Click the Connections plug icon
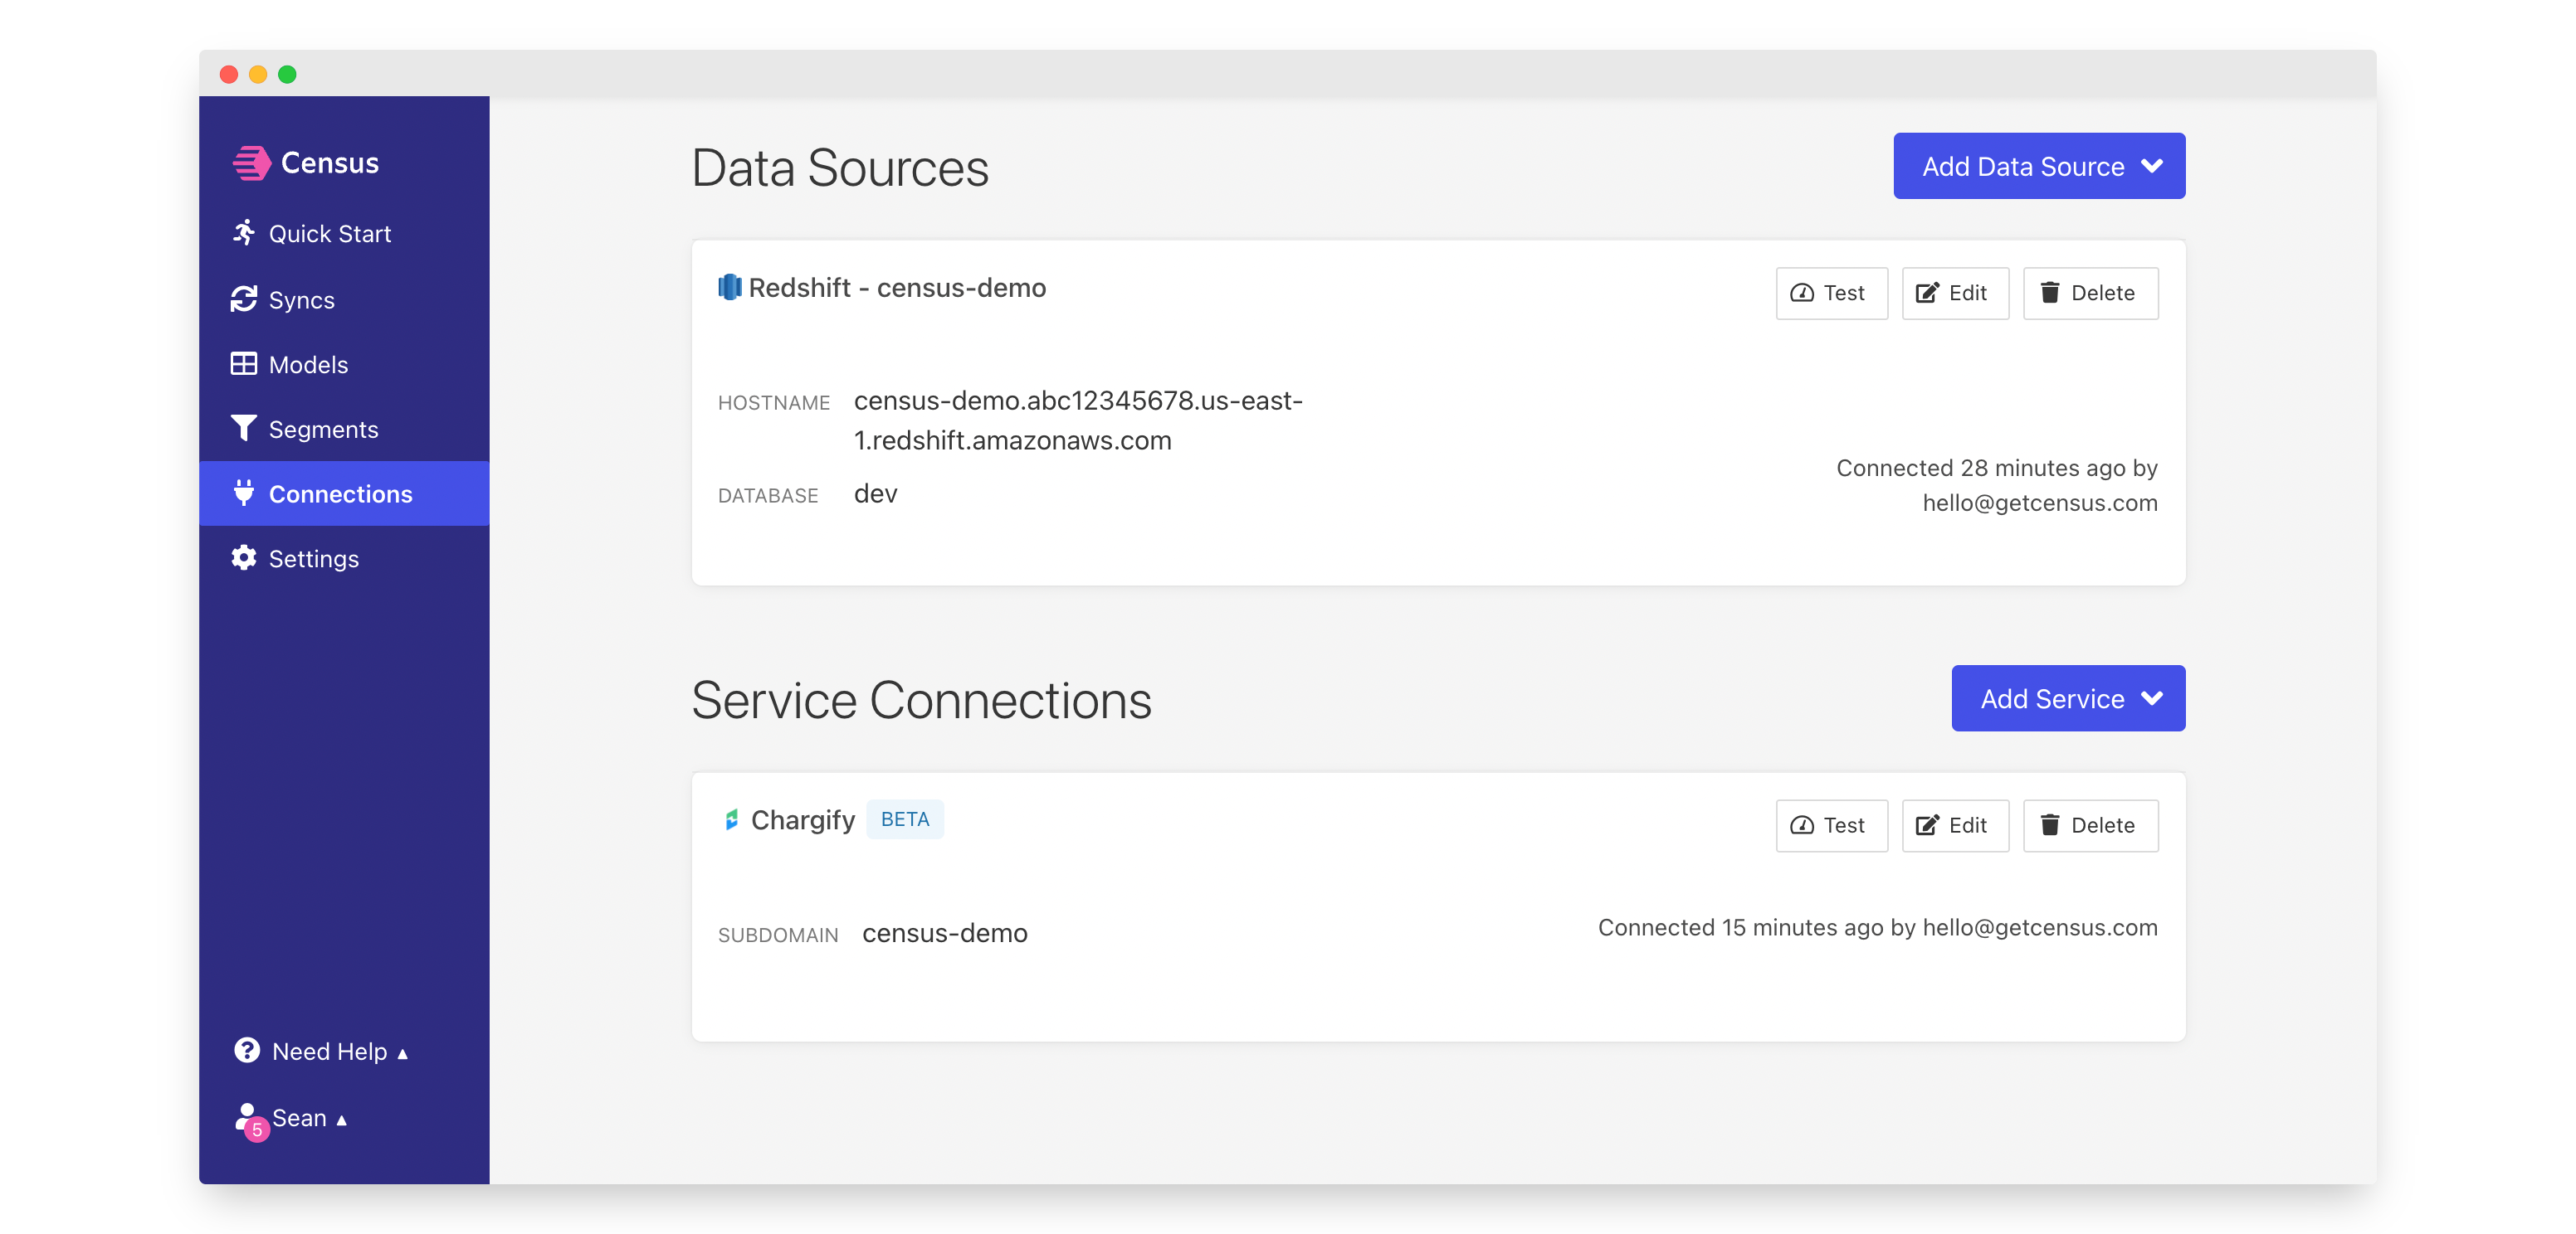The height and width of the screenshot is (1234, 2576). point(243,493)
